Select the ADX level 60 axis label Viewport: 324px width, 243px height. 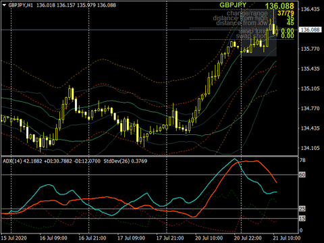click(x=302, y=175)
